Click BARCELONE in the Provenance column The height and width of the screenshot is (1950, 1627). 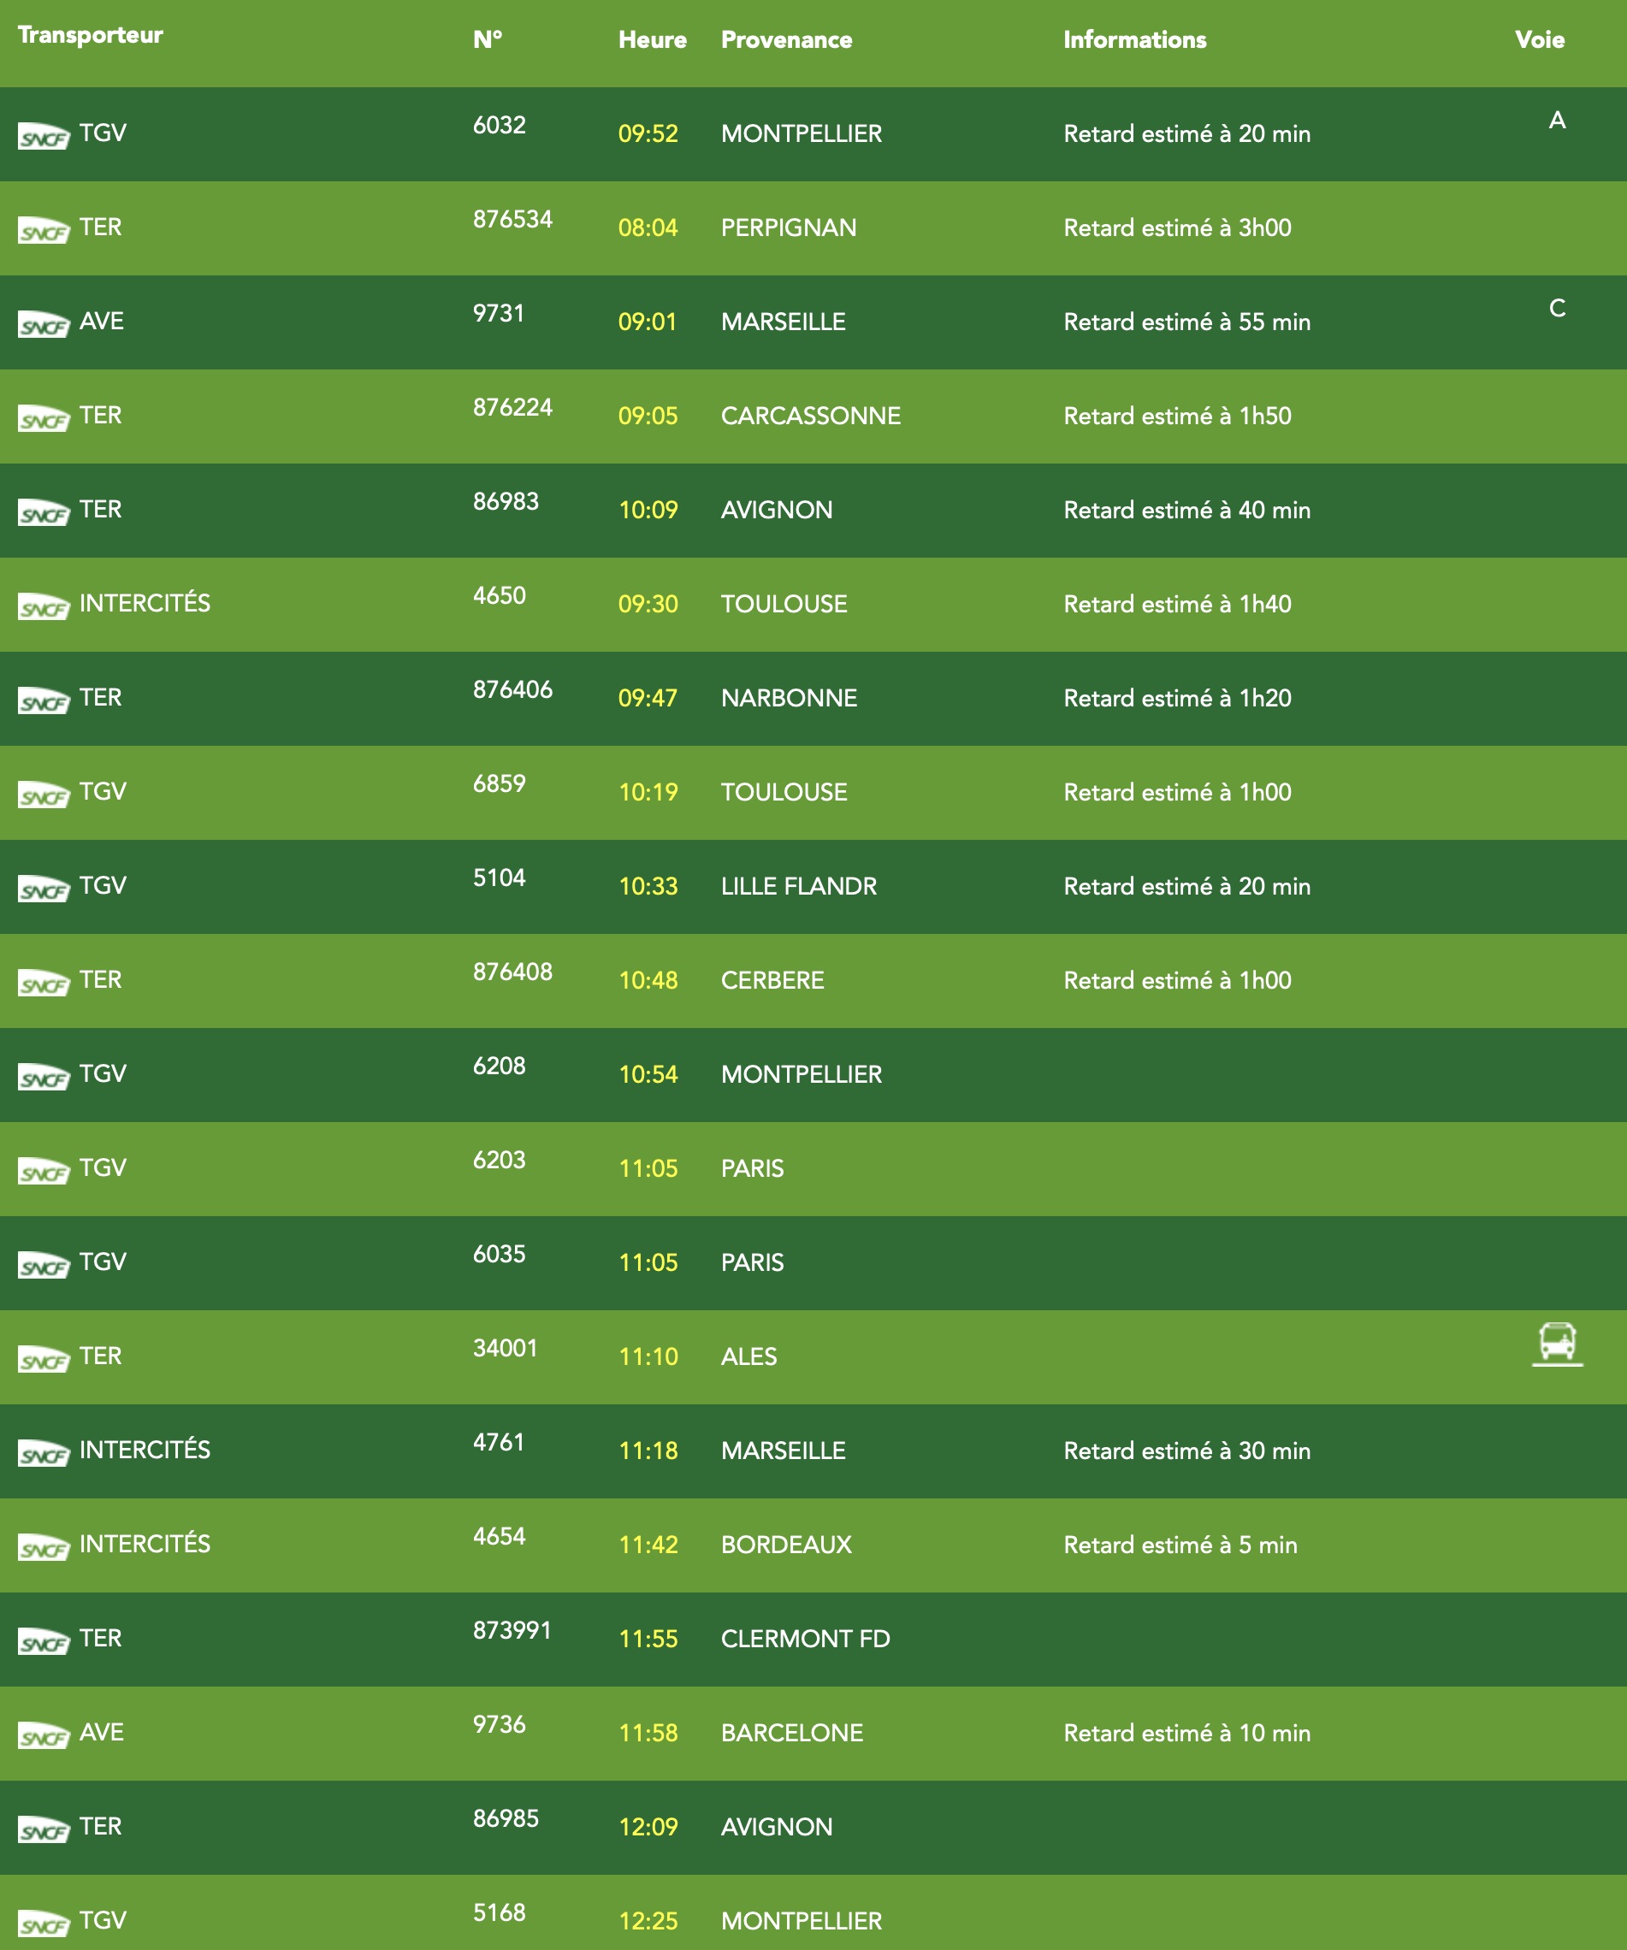pyautogui.click(x=792, y=1734)
